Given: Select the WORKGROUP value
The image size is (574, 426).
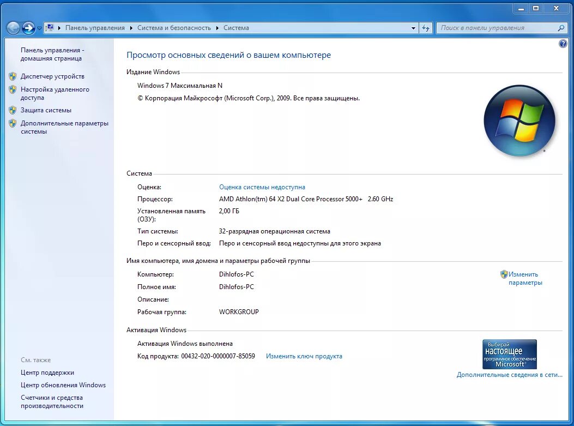Looking at the screenshot, I should [x=239, y=312].
